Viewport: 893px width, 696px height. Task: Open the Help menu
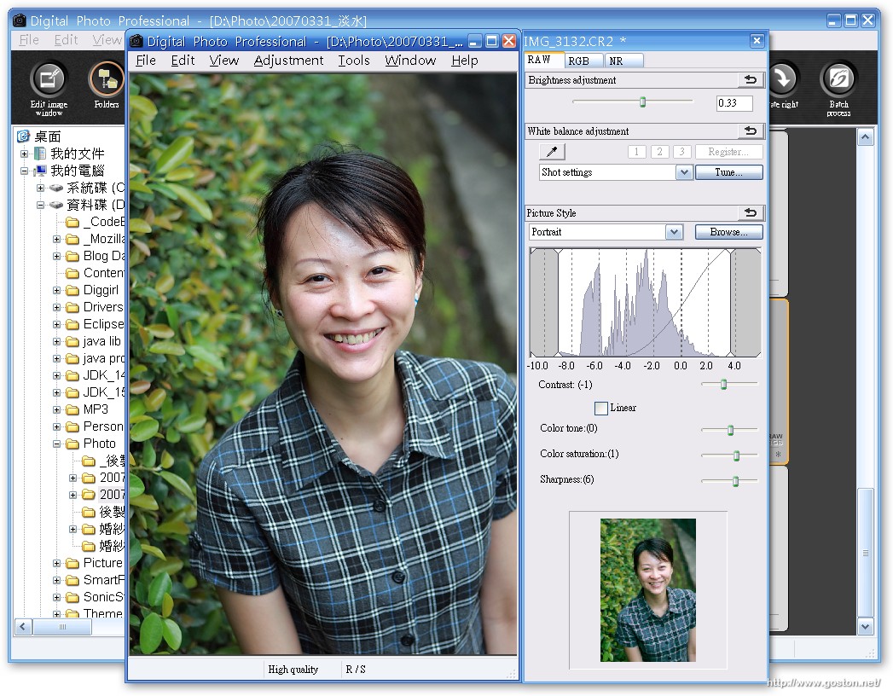pyautogui.click(x=464, y=61)
